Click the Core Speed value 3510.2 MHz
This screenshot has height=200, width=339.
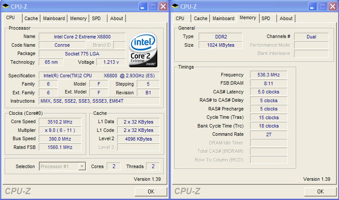pos(60,122)
